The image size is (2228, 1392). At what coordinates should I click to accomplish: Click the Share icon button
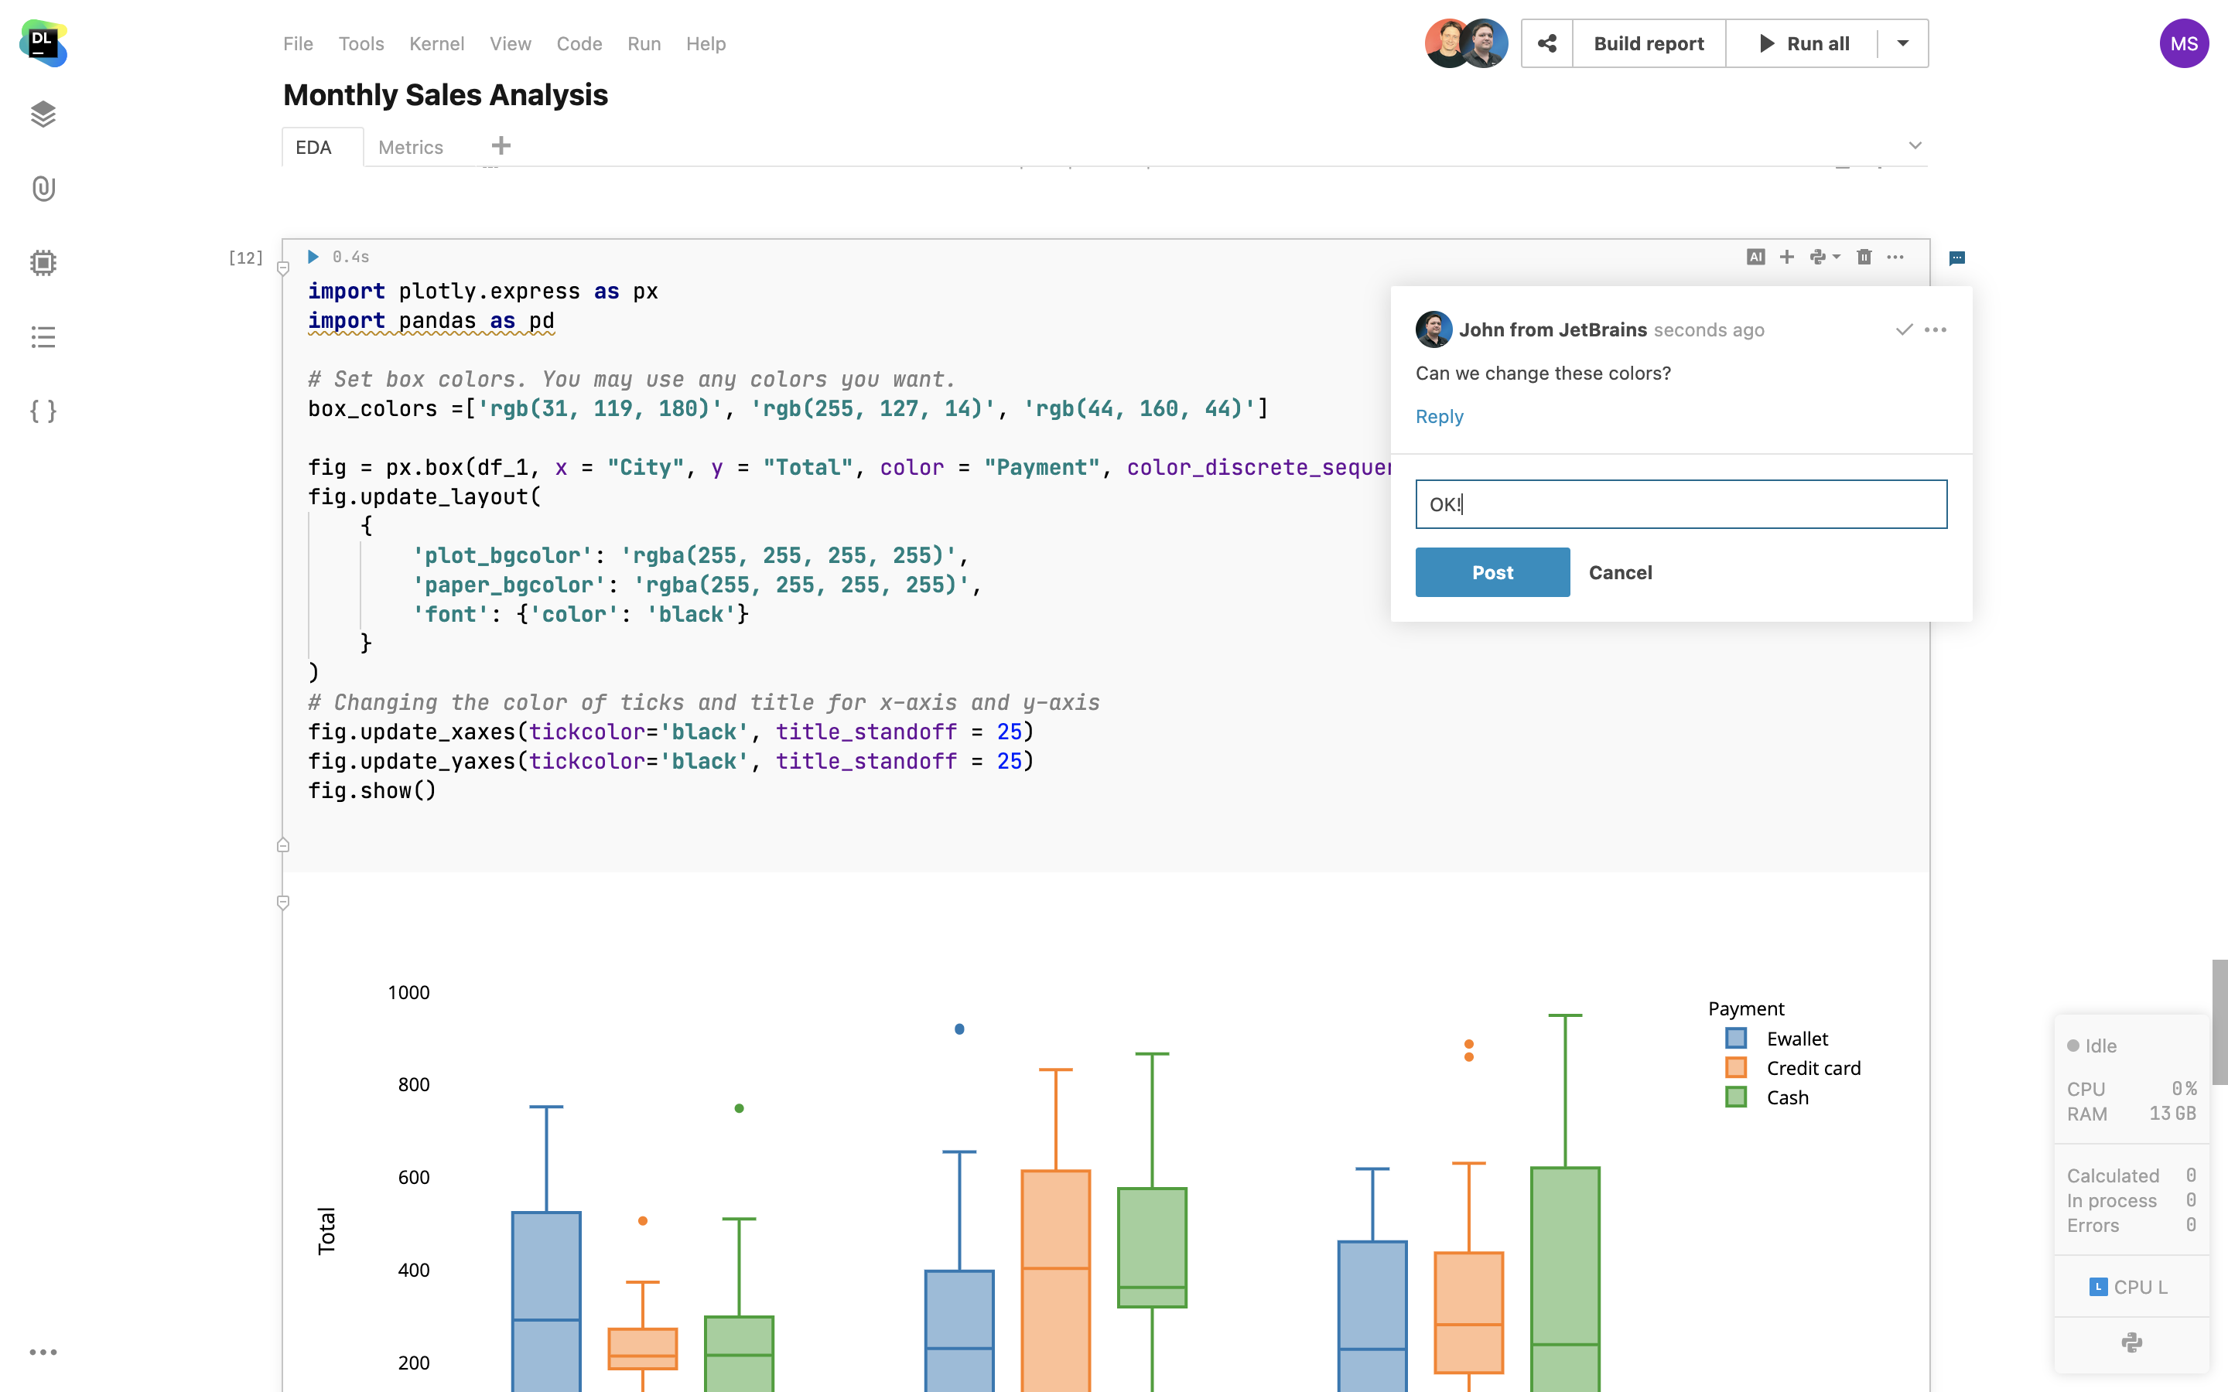pyautogui.click(x=1546, y=43)
